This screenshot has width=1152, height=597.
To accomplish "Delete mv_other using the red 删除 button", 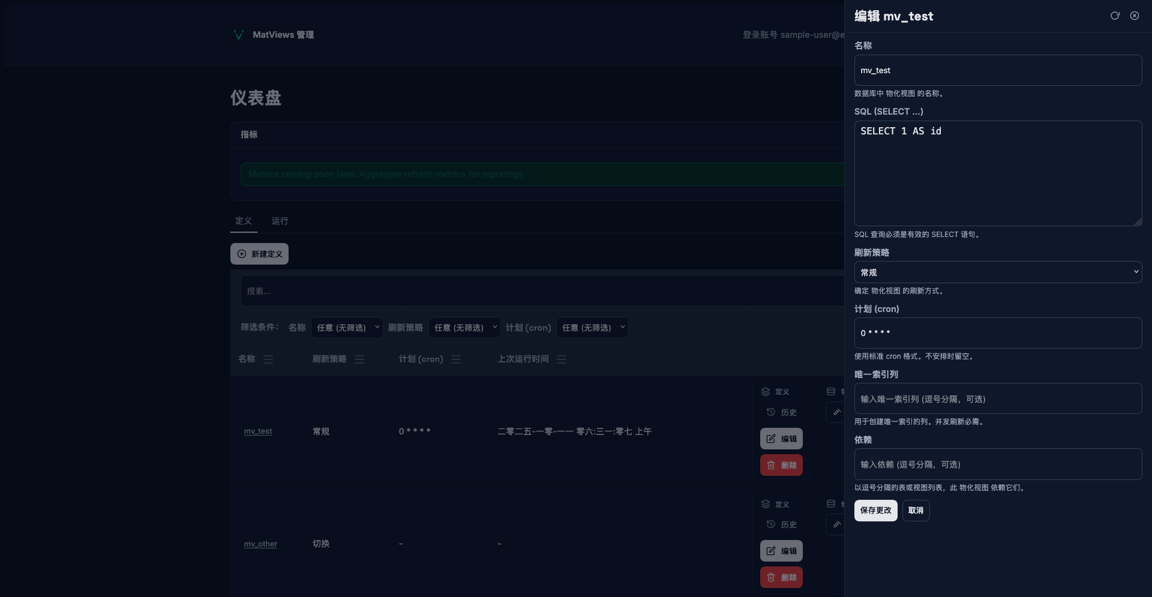I will (781, 577).
